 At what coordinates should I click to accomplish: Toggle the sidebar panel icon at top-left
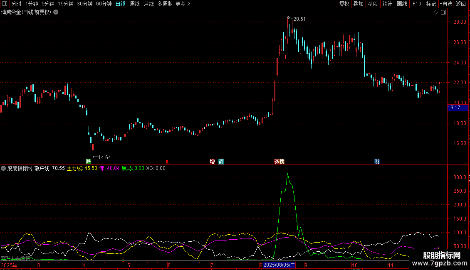point(5,4)
